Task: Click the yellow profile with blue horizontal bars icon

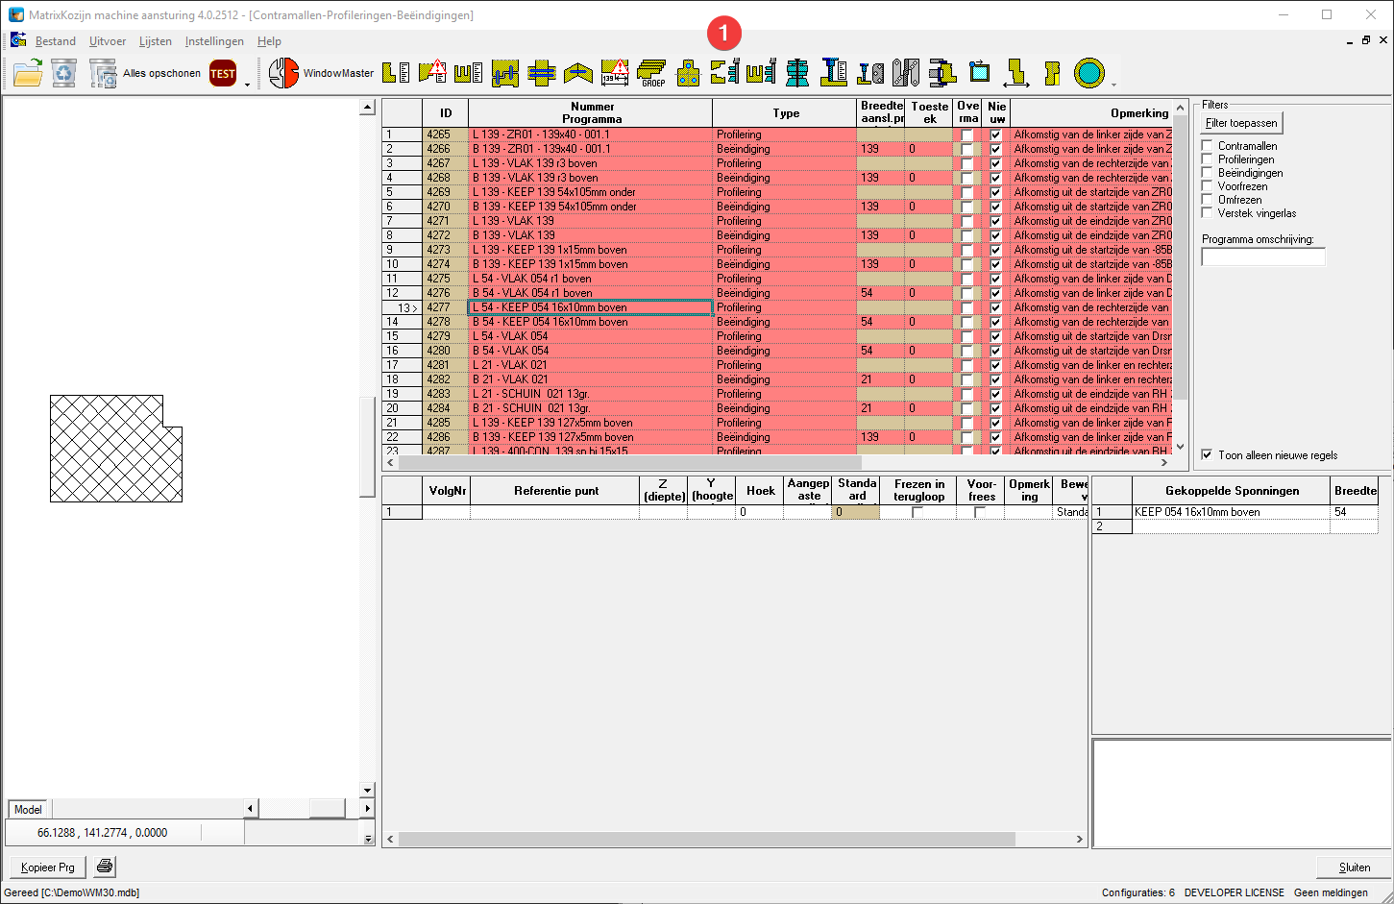Action: (x=542, y=73)
